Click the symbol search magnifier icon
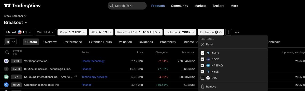The image size is (305, 91). [x=7, y=52]
